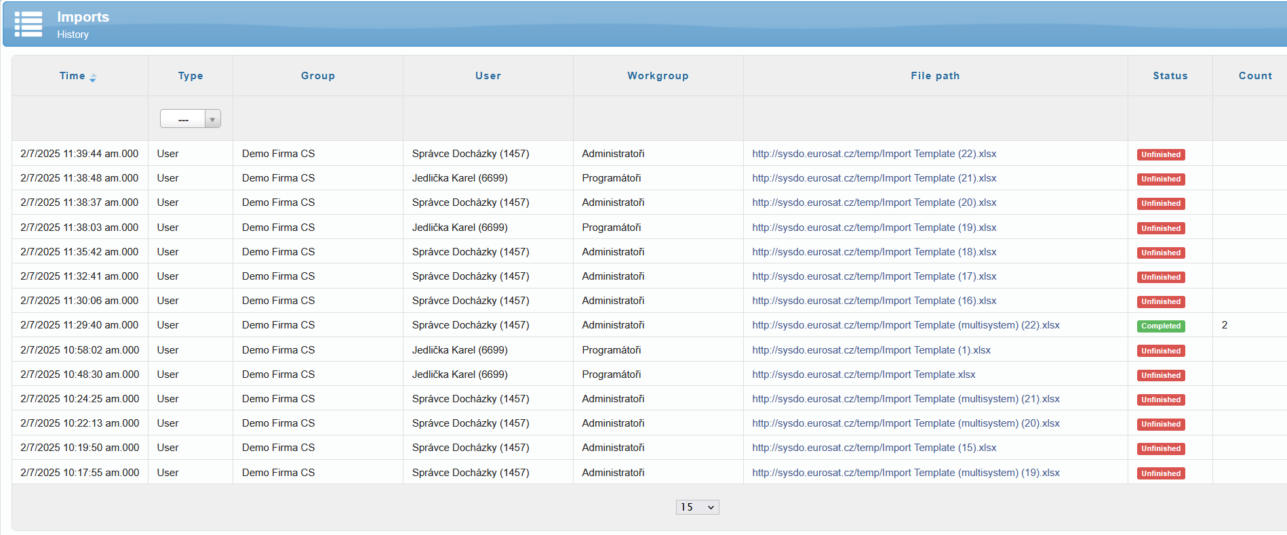Image resolution: width=1287 pixels, height=535 pixels.
Task: Click the File path column header
Action: click(x=935, y=76)
